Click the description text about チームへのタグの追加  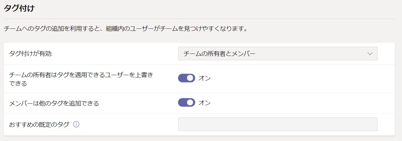click(126, 28)
